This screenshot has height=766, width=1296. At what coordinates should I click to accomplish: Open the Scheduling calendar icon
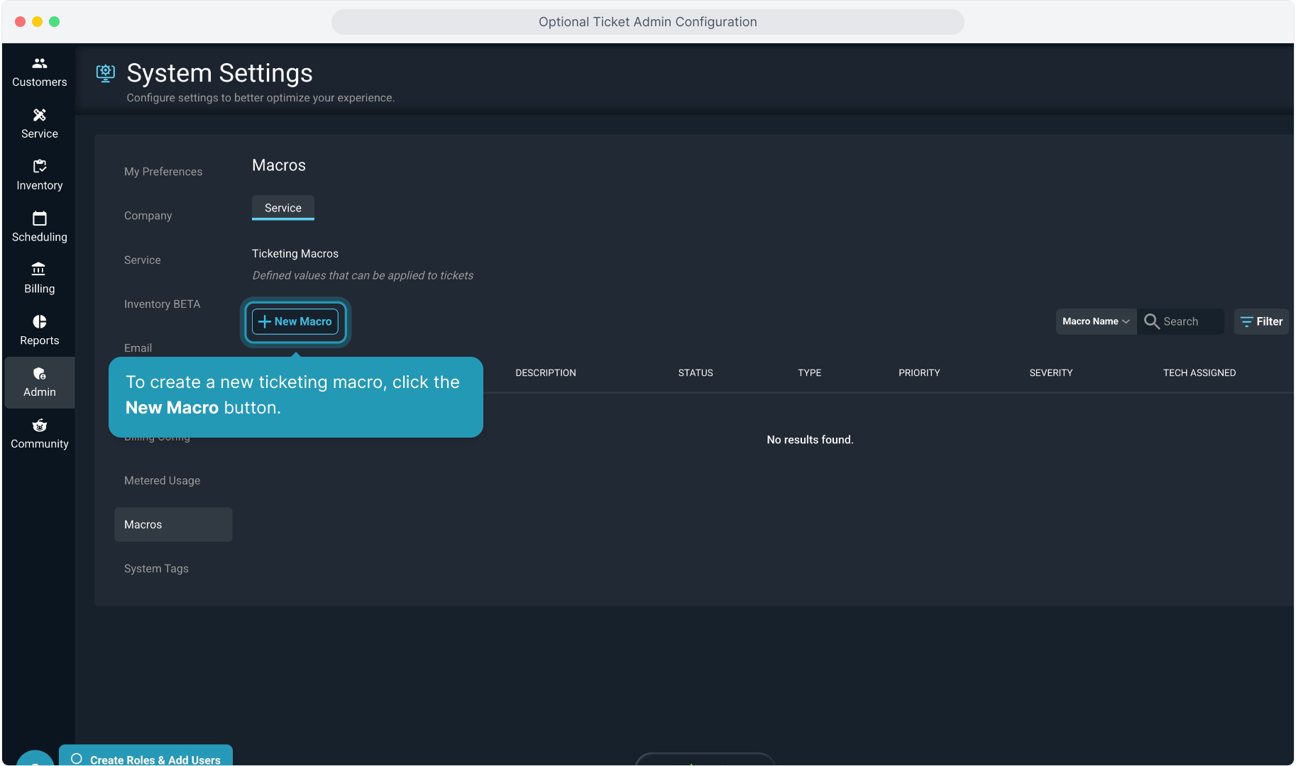tap(40, 218)
